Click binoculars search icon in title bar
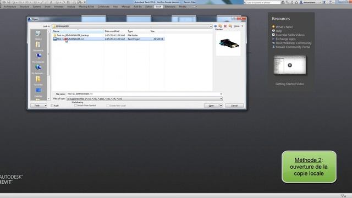The height and width of the screenshot is (198, 352). tap(283, 2)
